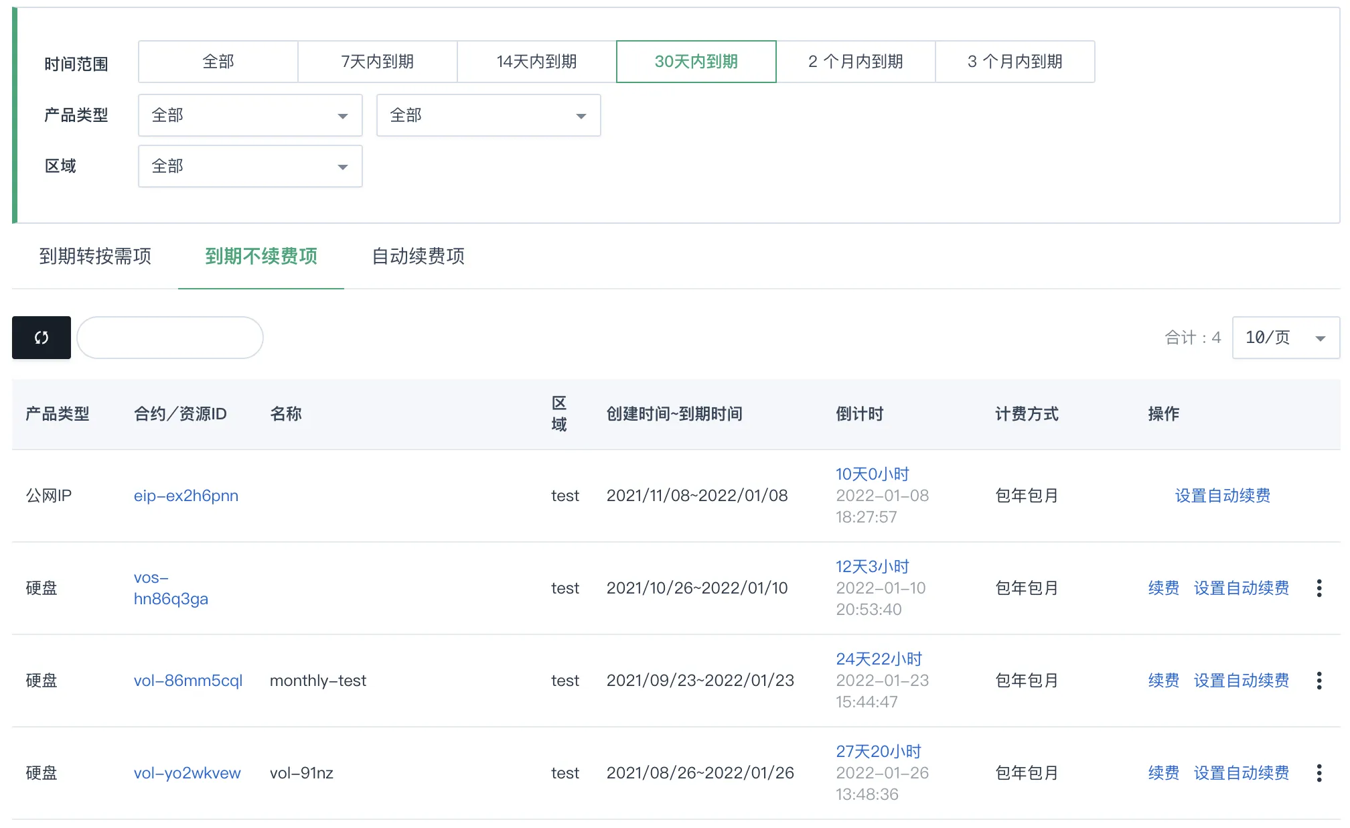
Task: Open resource link vol-86mm5cql
Action: coord(188,681)
